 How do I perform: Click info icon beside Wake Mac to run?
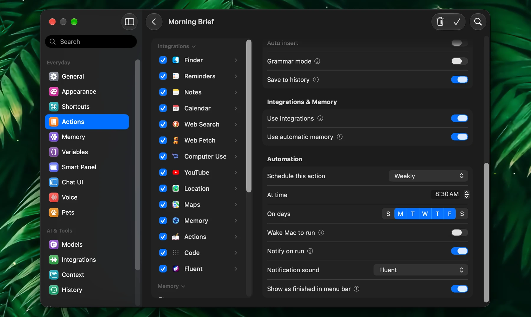321,233
